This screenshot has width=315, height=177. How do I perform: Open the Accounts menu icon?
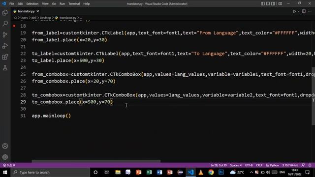click(5, 146)
